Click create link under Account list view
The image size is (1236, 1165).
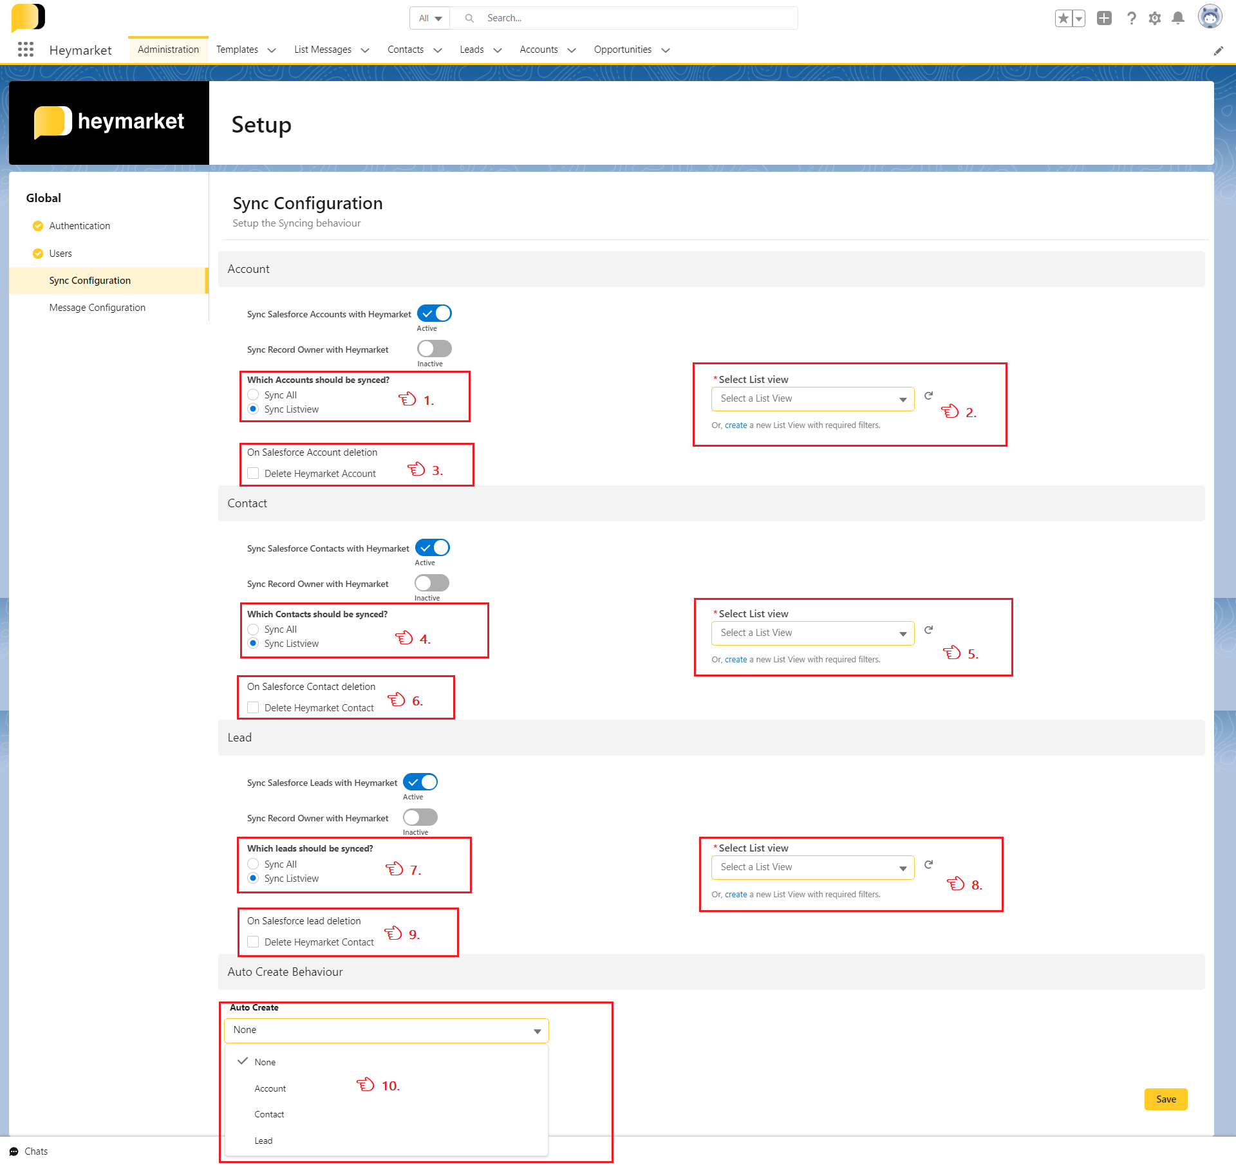[736, 425]
